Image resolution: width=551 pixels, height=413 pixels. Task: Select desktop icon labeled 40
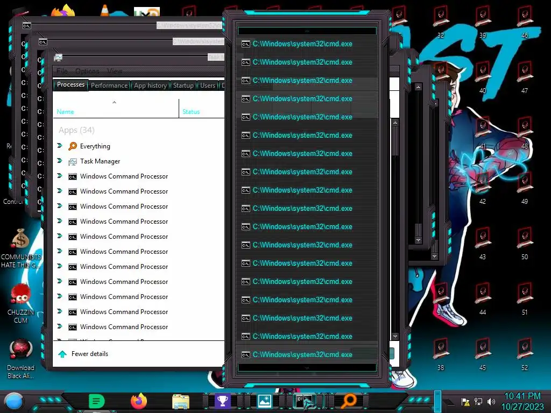pos(483,76)
